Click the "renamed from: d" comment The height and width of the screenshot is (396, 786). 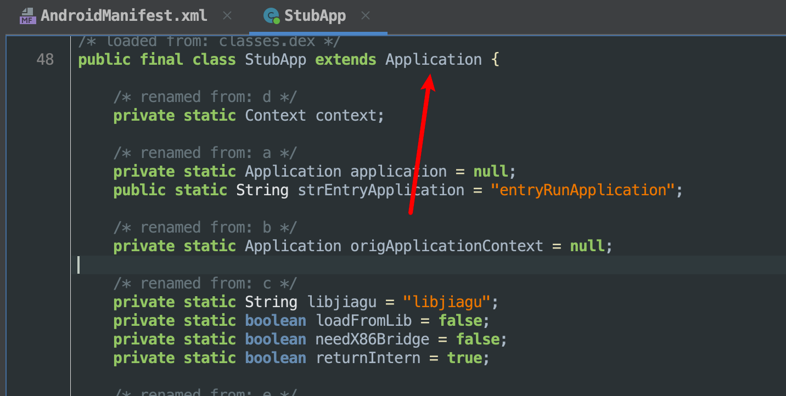click(205, 97)
